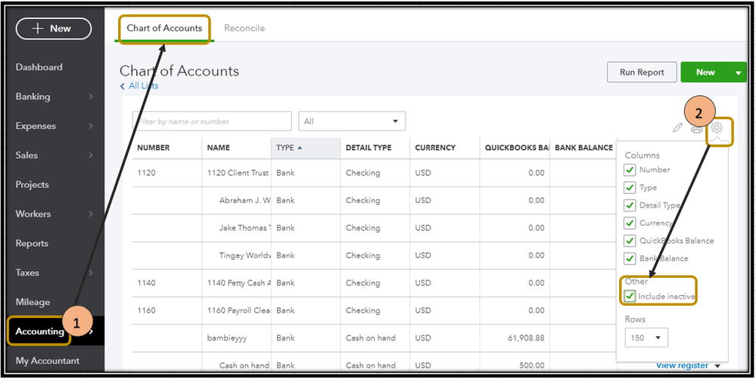Expand the green New button dropdown arrow

pos(738,72)
